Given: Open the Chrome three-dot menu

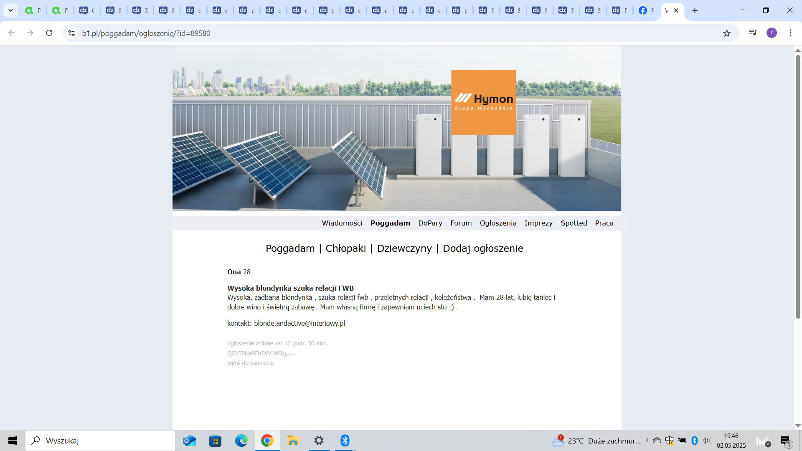Looking at the screenshot, I should (790, 33).
